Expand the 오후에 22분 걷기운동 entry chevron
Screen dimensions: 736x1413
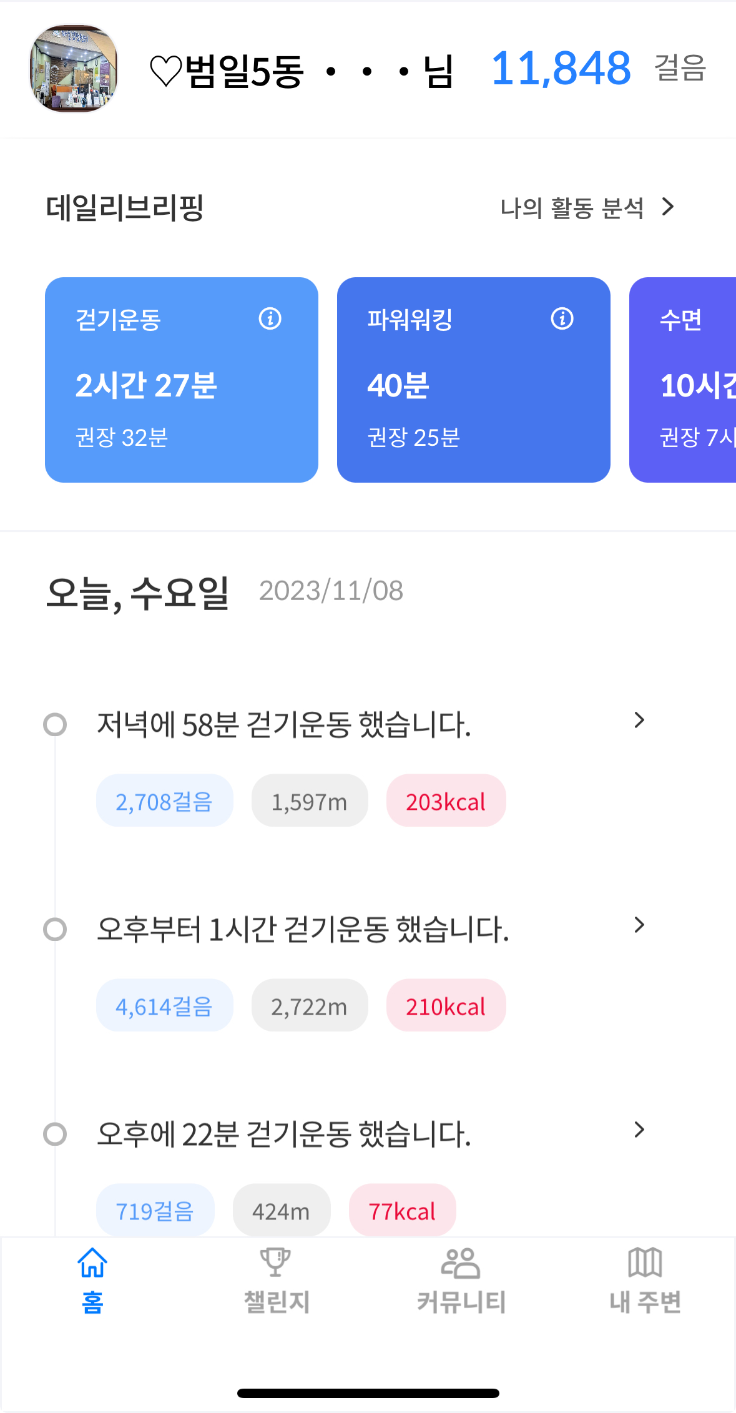[639, 1130]
